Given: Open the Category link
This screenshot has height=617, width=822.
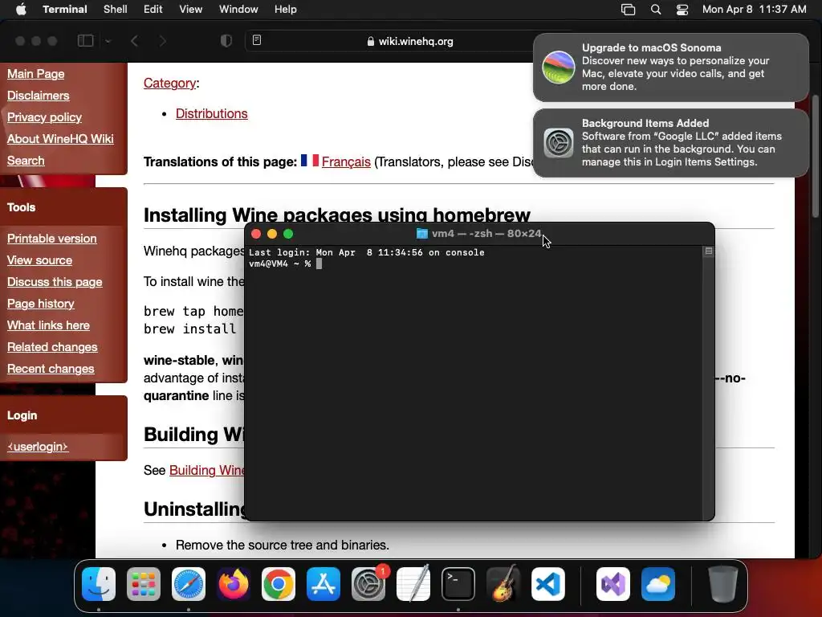Looking at the screenshot, I should (169, 84).
